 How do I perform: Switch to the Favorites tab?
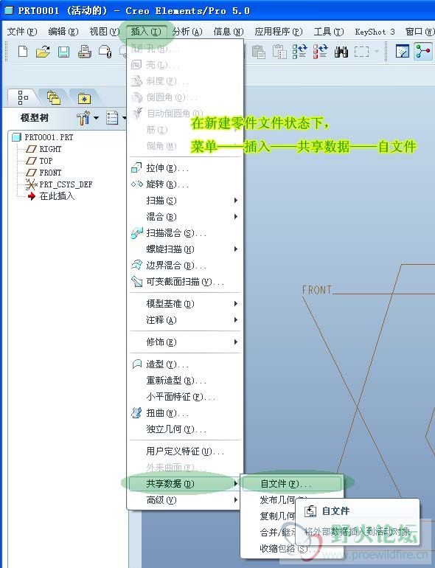point(84,98)
